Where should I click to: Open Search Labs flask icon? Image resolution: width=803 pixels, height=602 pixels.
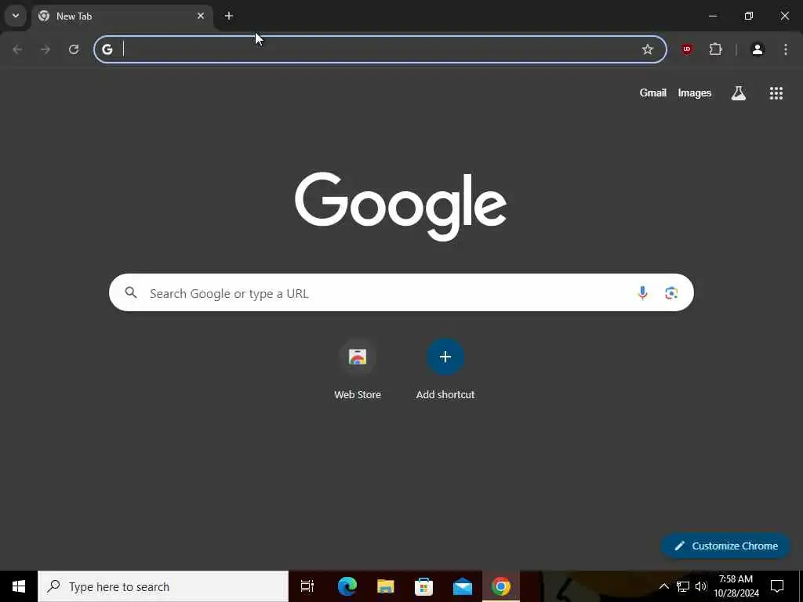(x=739, y=92)
